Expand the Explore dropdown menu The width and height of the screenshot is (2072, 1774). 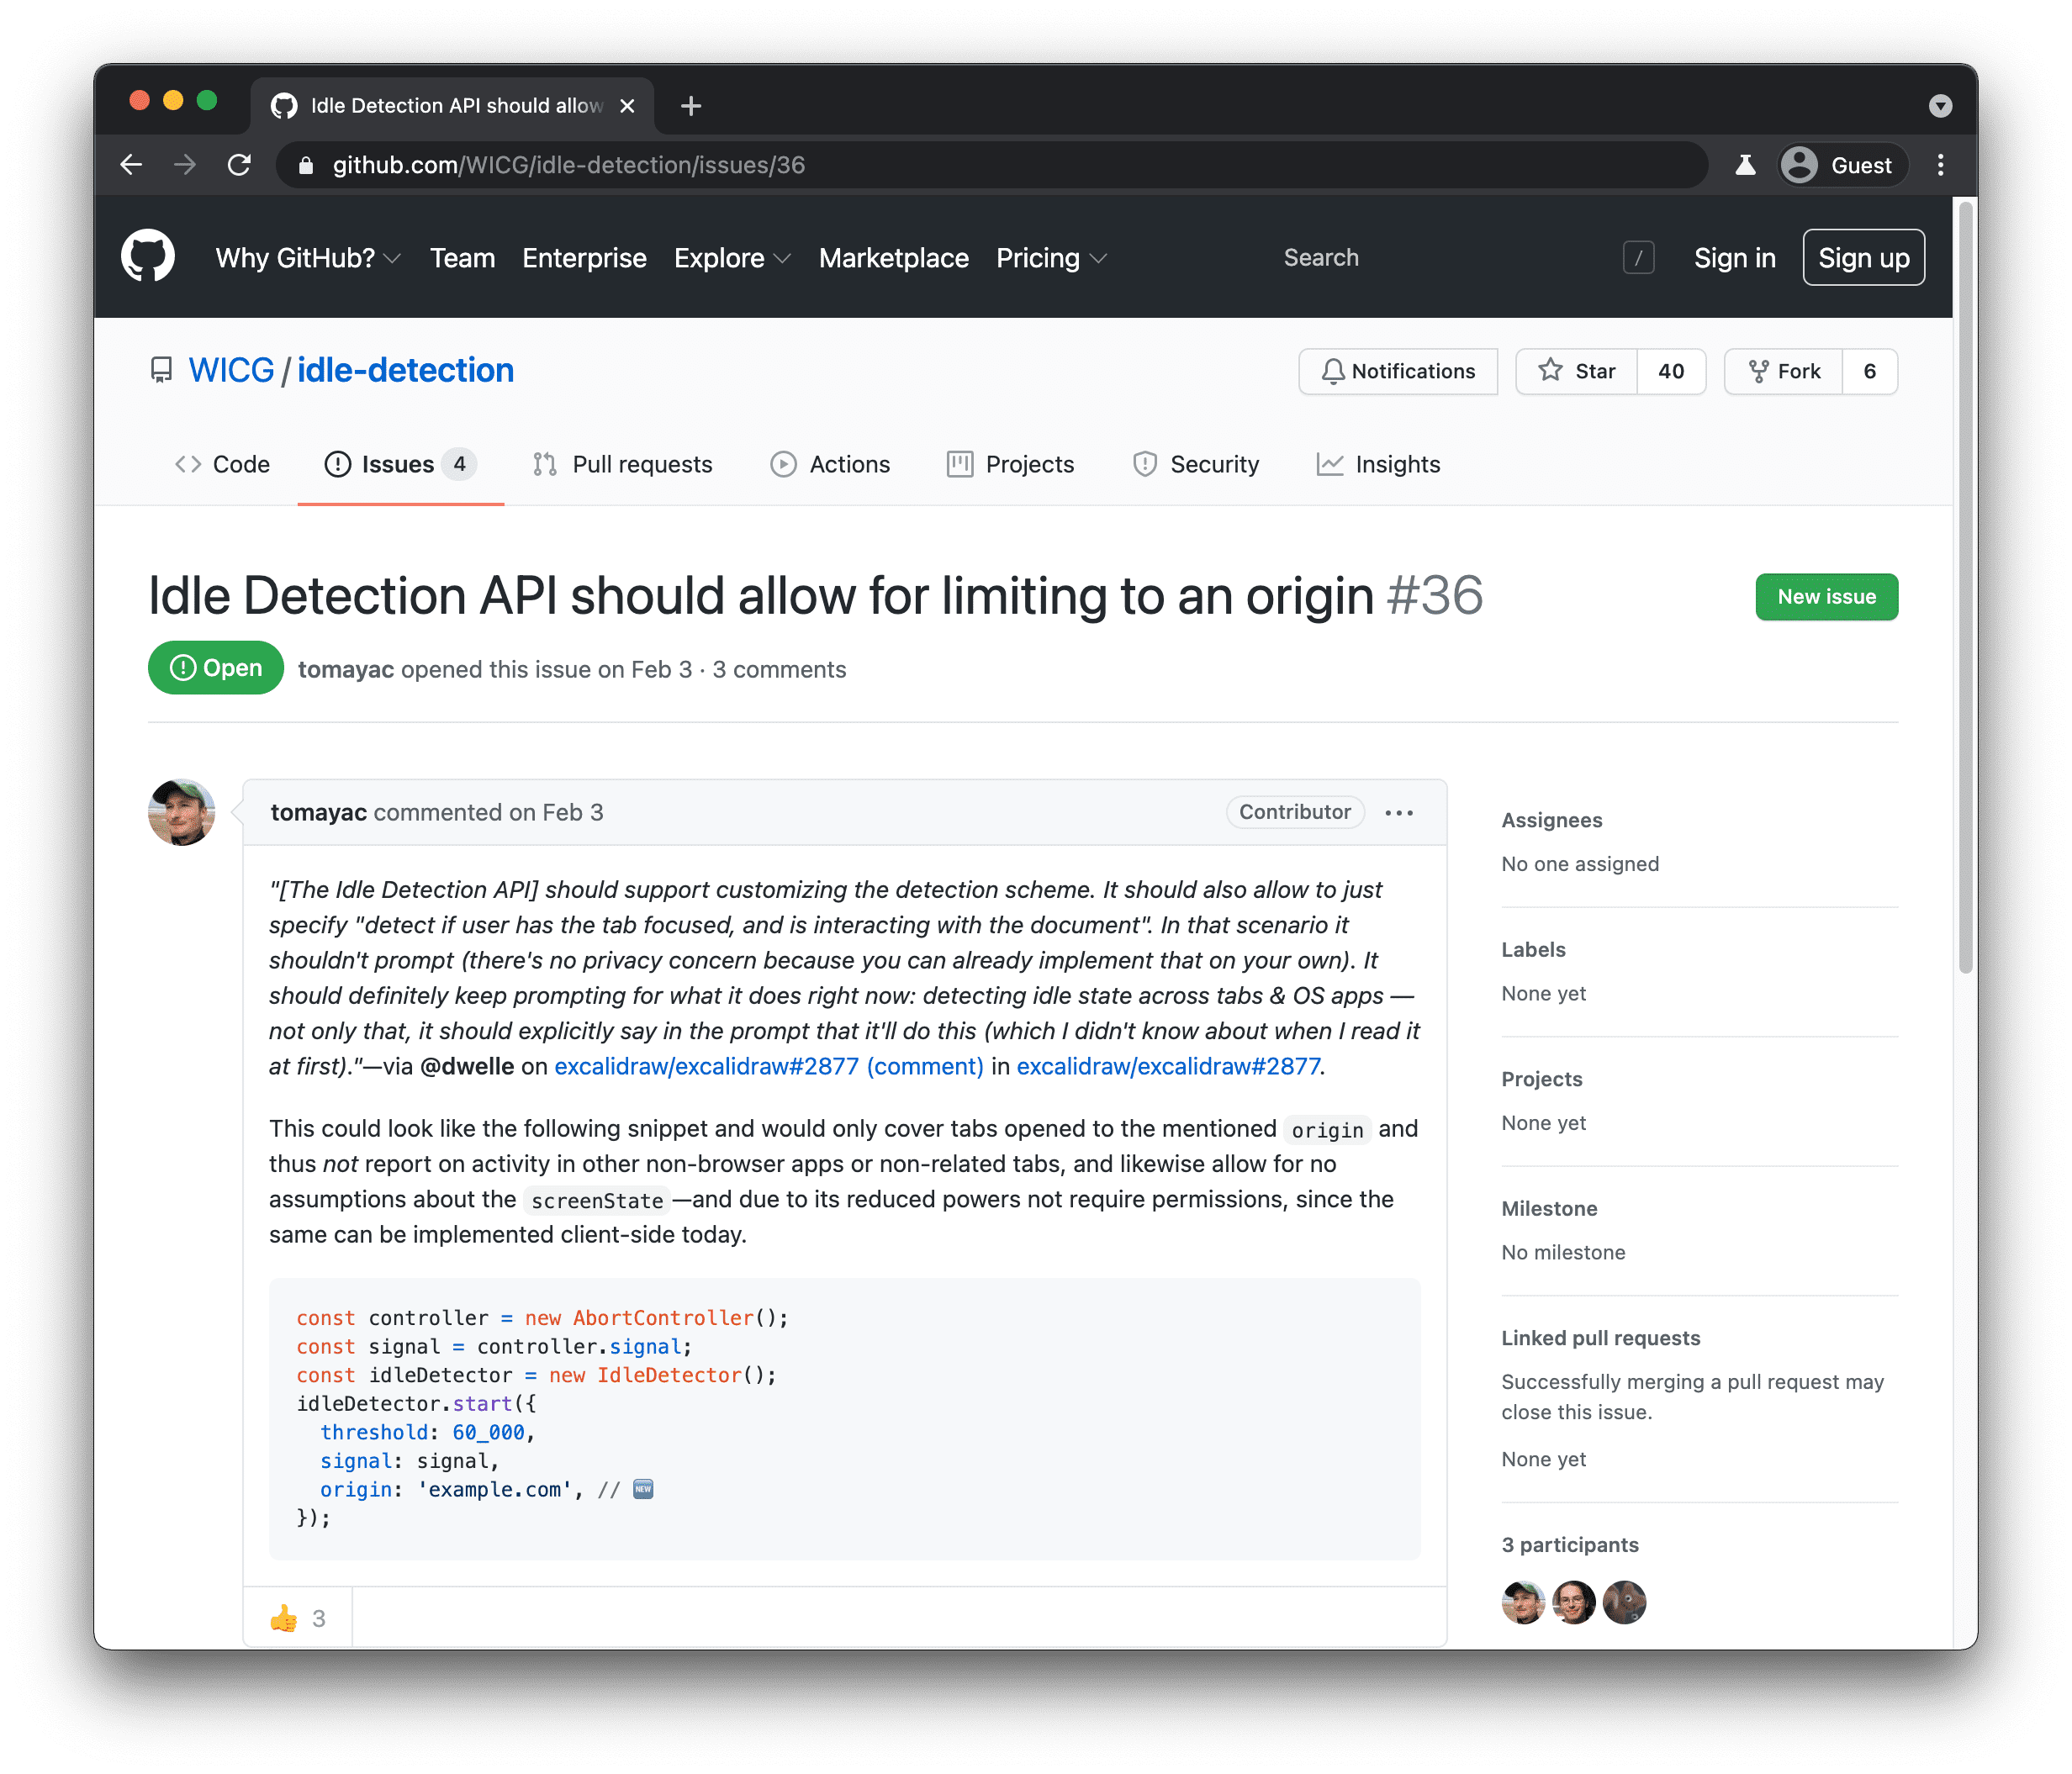tap(729, 259)
